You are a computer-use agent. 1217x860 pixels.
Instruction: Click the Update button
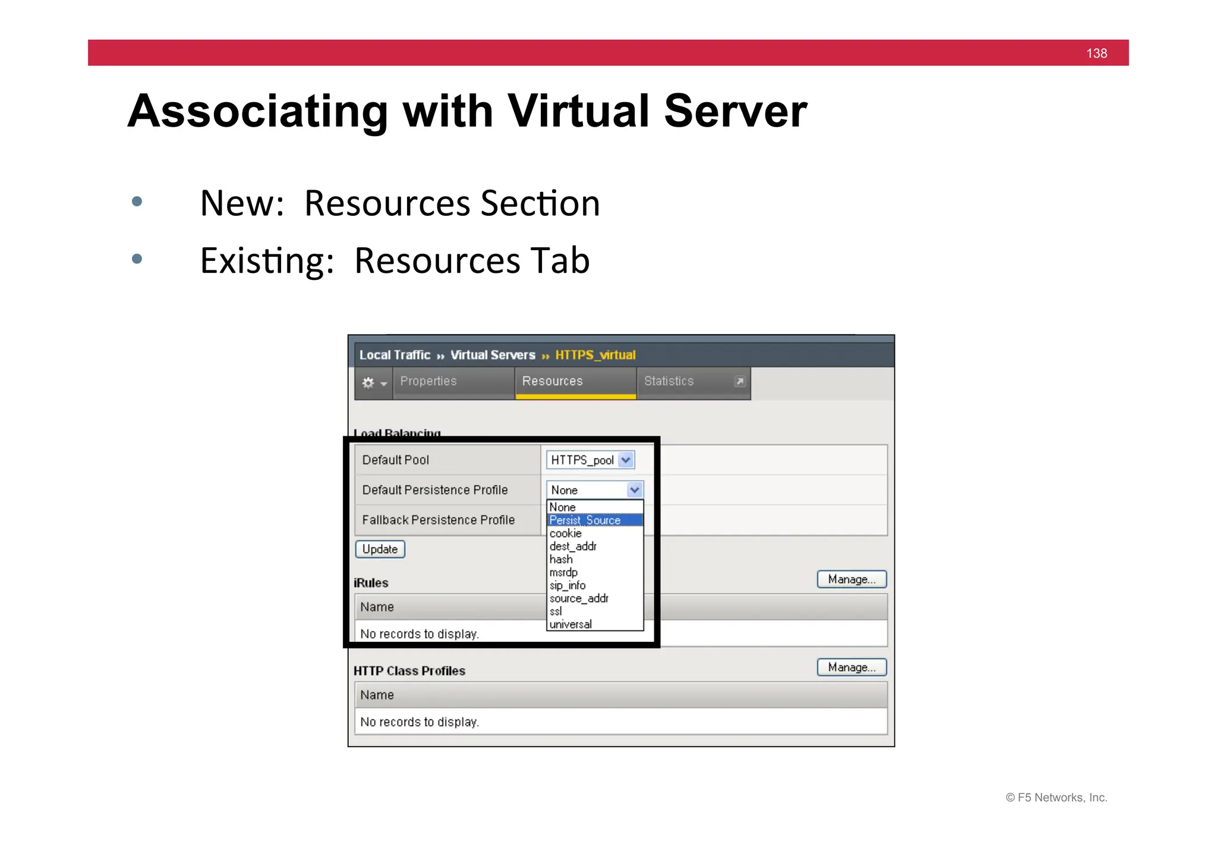click(380, 549)
